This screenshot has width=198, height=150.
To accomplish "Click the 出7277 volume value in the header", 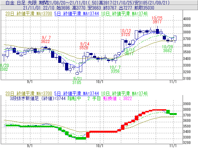I will (x=125, y=8).
